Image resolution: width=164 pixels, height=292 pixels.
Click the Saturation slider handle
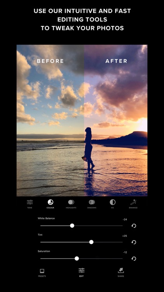pos(77,259)
